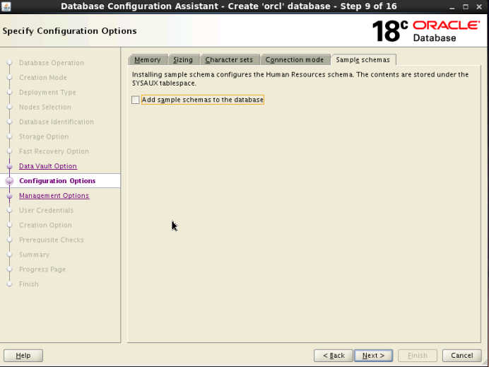Click Fast Recovery Option step label
The width and height of the screenshot is (489, 367).
[x=54, y=151]
